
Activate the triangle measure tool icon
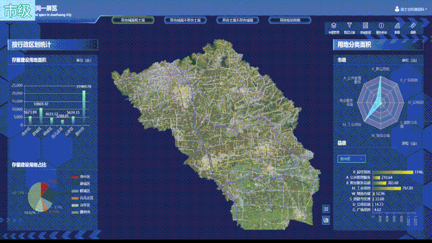pyautogui.click(x=397, y=26)
